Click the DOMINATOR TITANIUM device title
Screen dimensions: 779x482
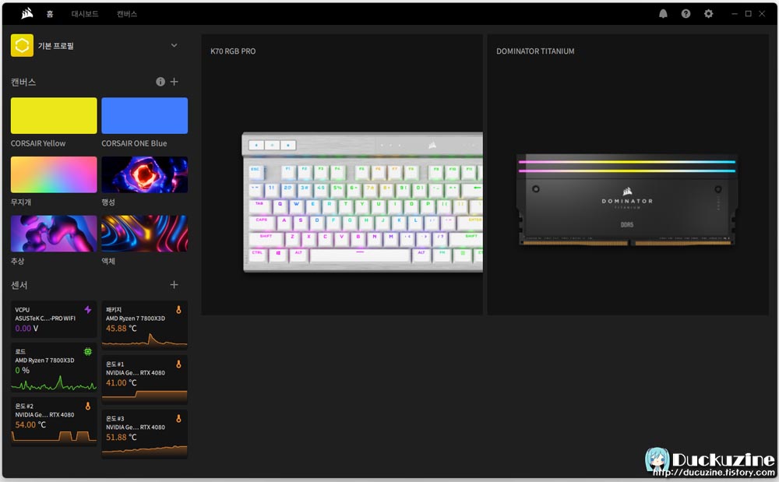[535, 51]
